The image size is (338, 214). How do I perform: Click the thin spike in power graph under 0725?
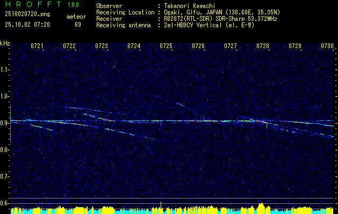[x=161, y=208]
